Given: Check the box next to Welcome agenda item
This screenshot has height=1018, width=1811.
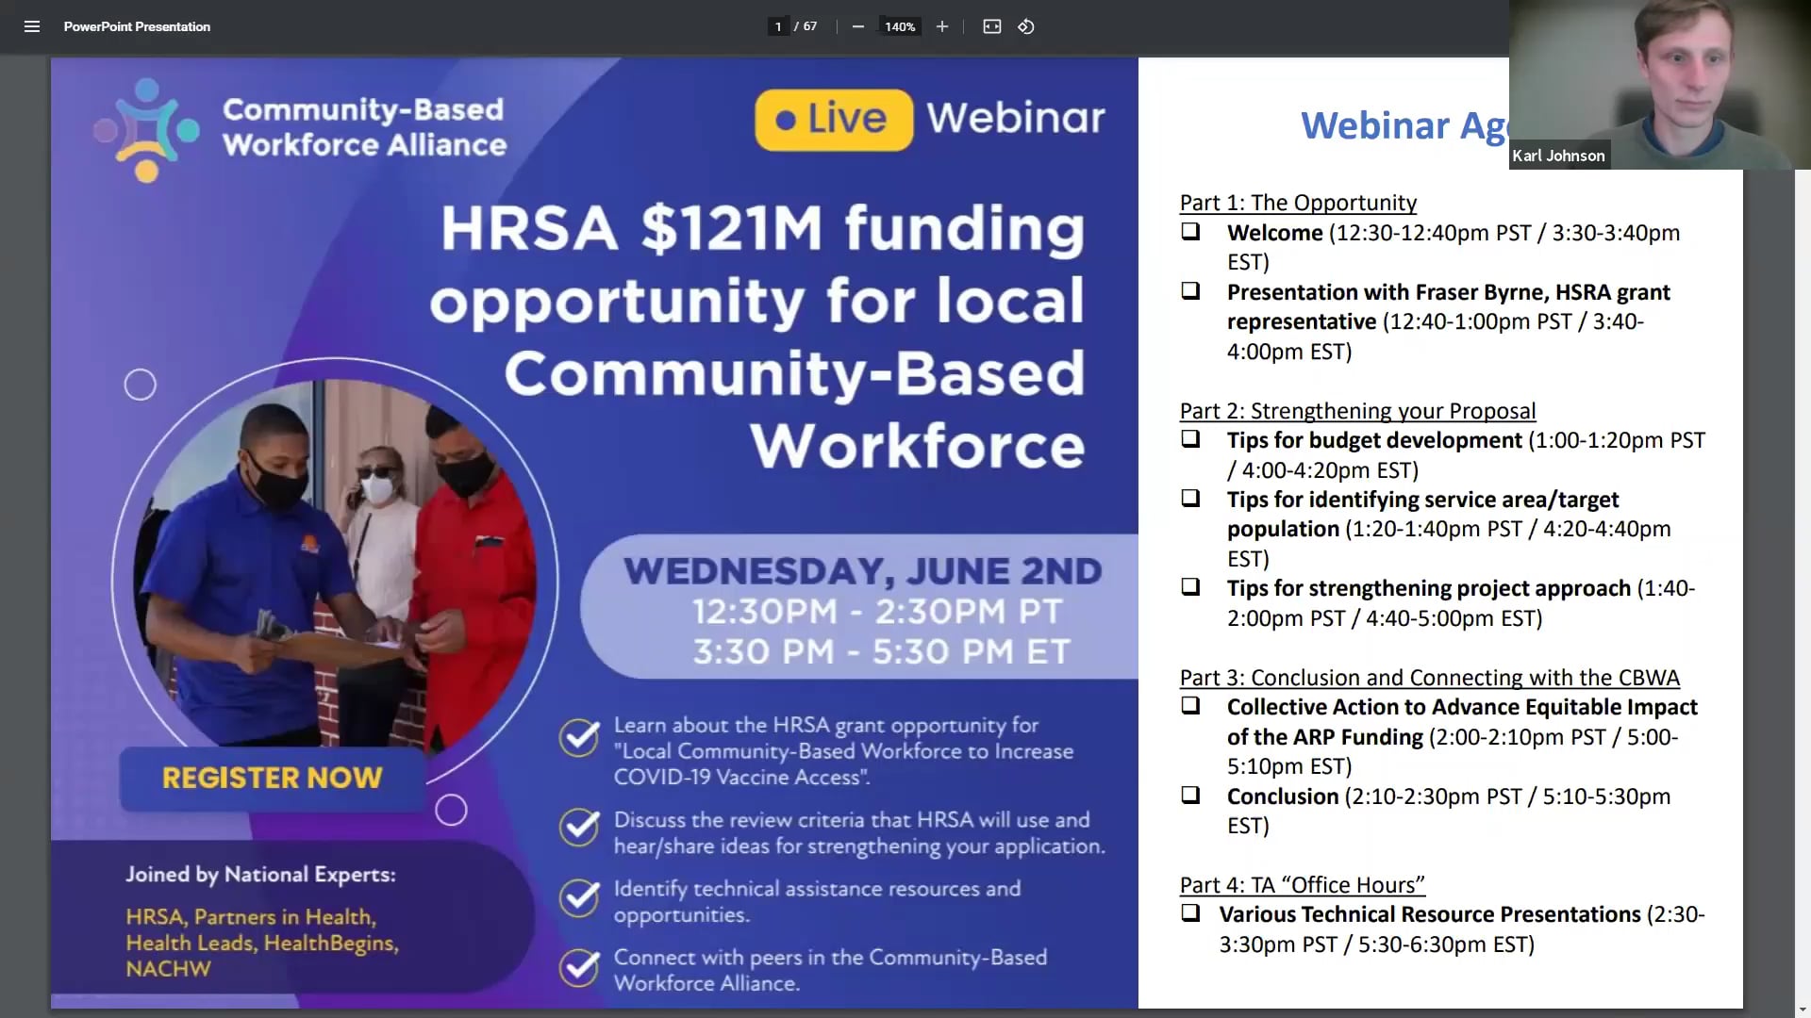Looking at the screenshot, I should (1190, 230).
